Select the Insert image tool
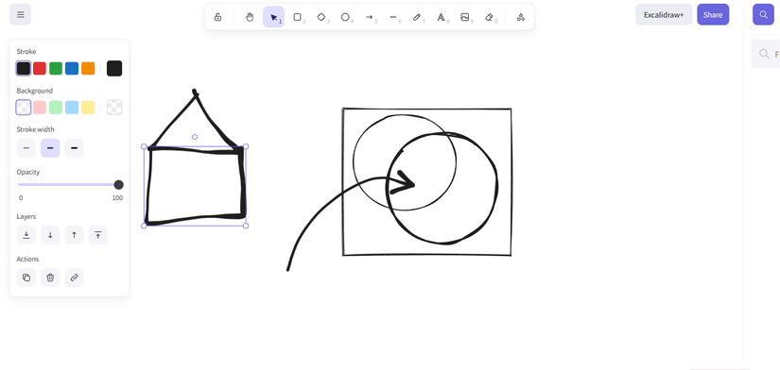Image resolution: width=780 pixels, height=370 pixels. pos(464,17)
